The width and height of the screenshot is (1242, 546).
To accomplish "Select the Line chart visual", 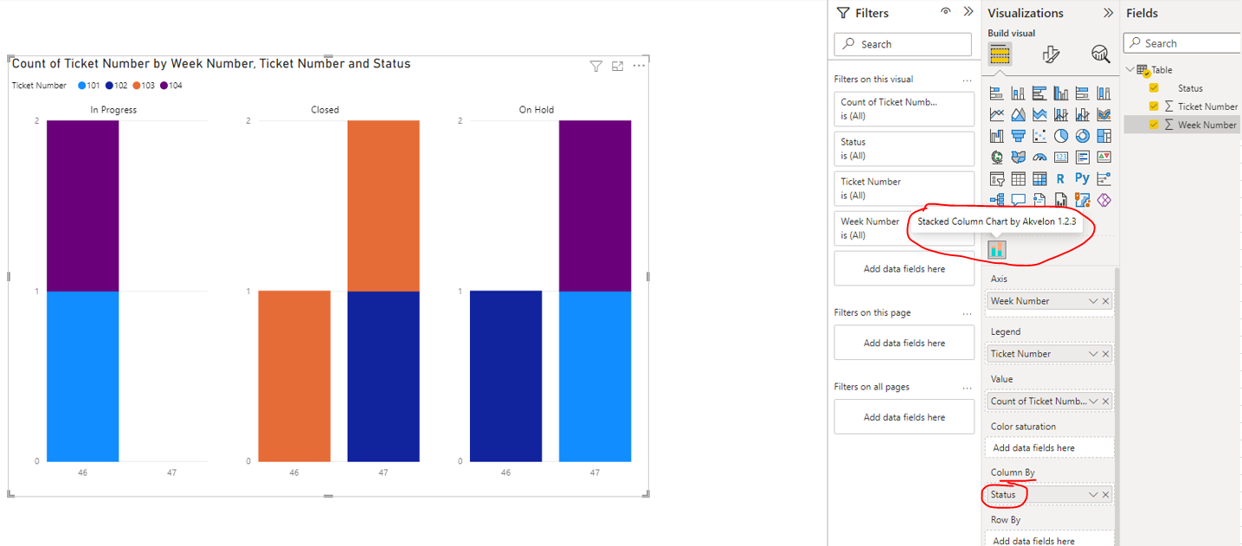I will point(997,114).
